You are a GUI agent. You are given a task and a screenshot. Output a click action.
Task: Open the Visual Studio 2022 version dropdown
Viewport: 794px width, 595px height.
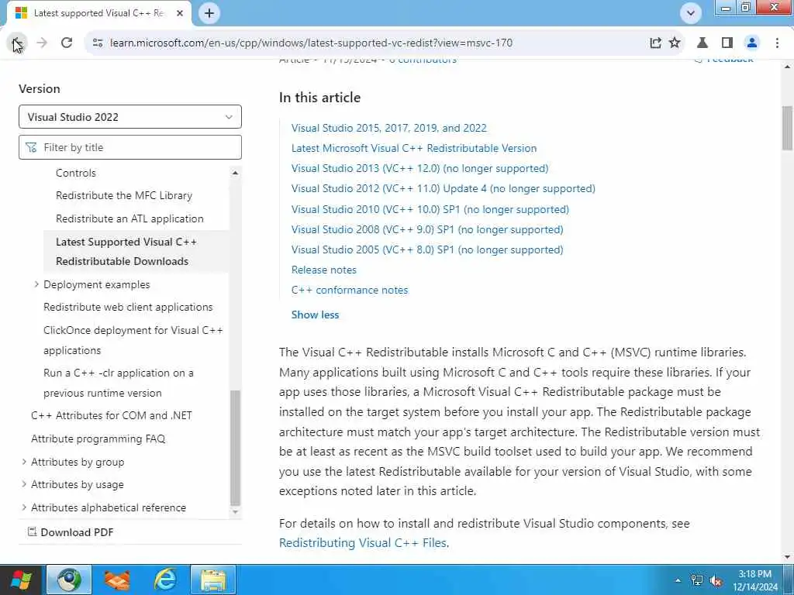tap(130, 117)
